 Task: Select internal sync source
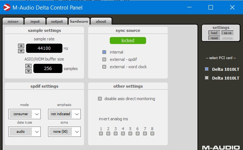point(104,52)
